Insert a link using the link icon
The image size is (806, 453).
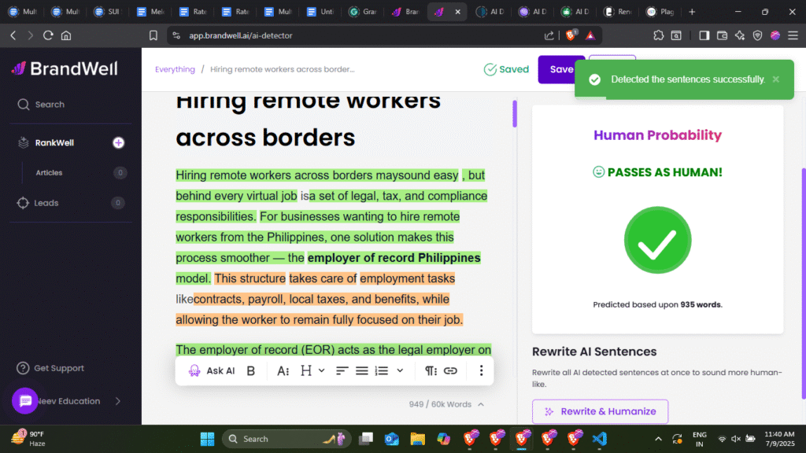coord(450,370)
